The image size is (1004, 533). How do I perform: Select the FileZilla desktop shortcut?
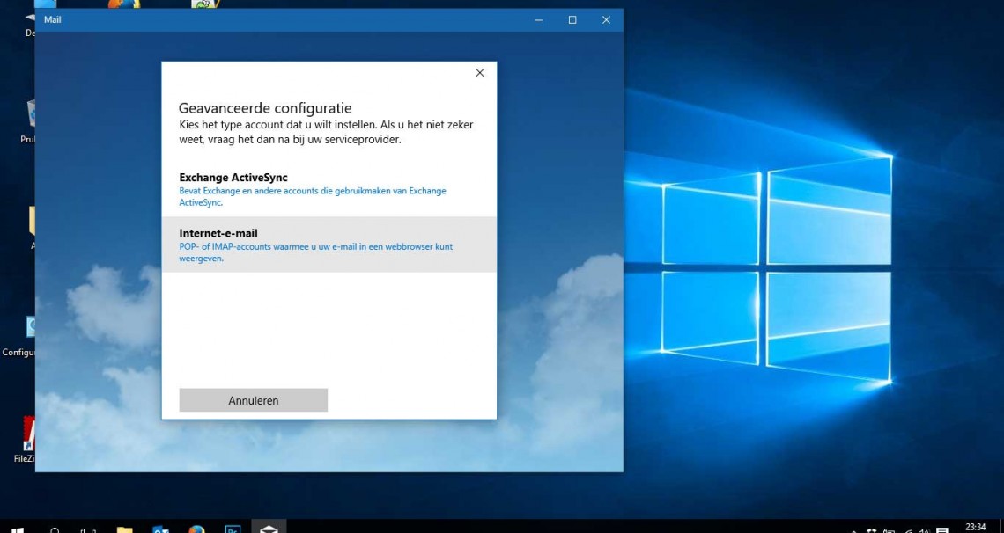pos(26,441)
